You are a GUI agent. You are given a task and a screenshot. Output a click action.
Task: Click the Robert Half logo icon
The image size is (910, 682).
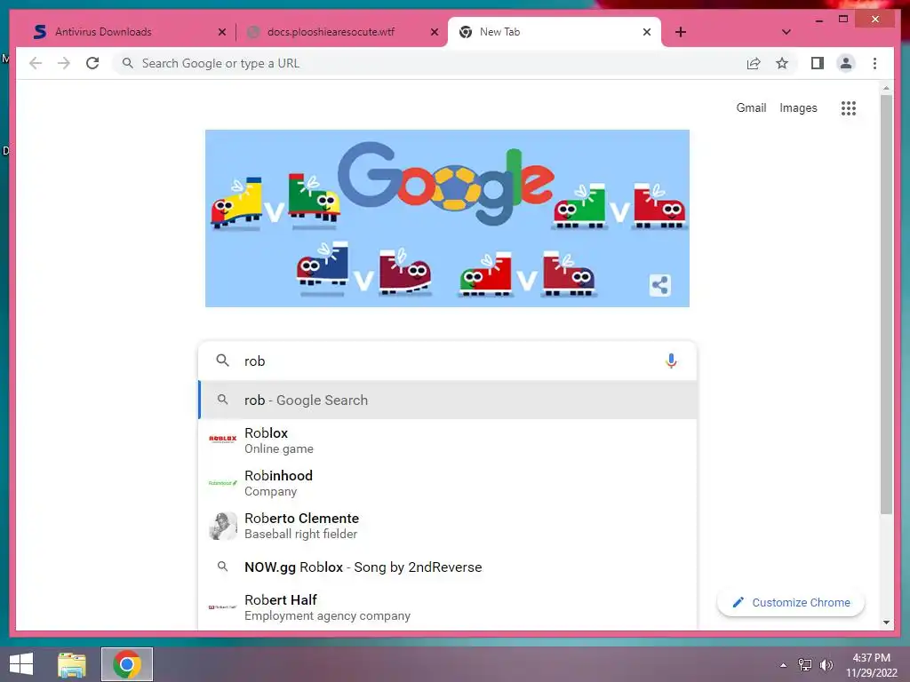(x=222, y=607)
